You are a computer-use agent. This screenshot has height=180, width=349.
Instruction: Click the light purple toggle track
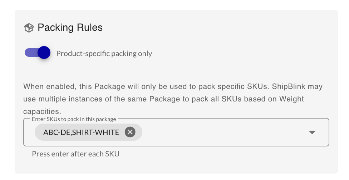(x=30, y=53)
